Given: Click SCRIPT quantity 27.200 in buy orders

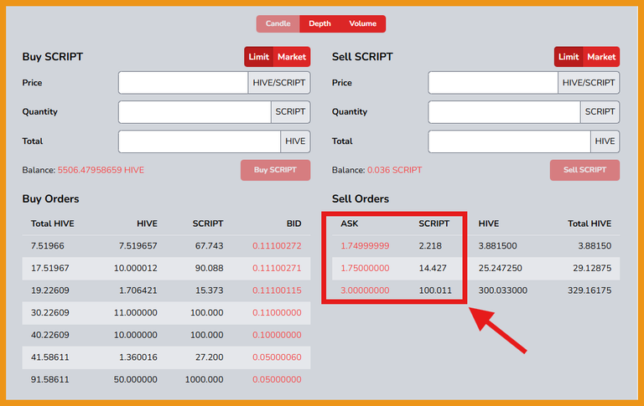Looking at the screenshot, I should pyautogui.click(x=209, y=357).
